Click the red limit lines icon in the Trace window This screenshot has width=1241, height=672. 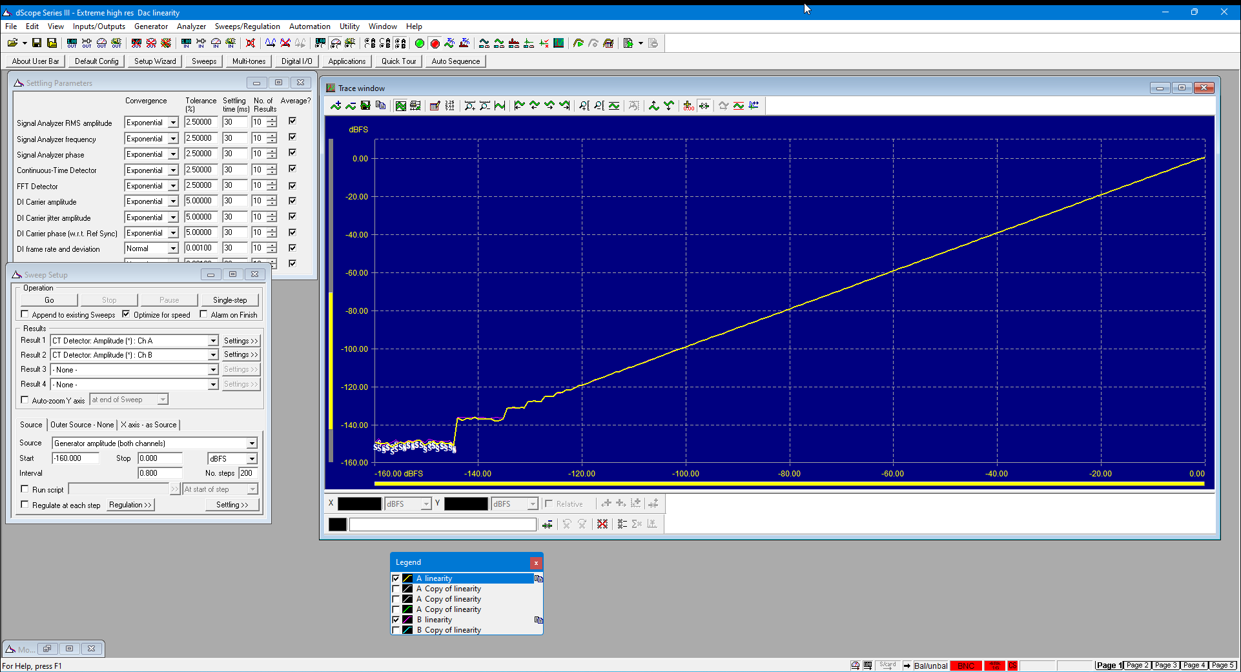point(739,106)
